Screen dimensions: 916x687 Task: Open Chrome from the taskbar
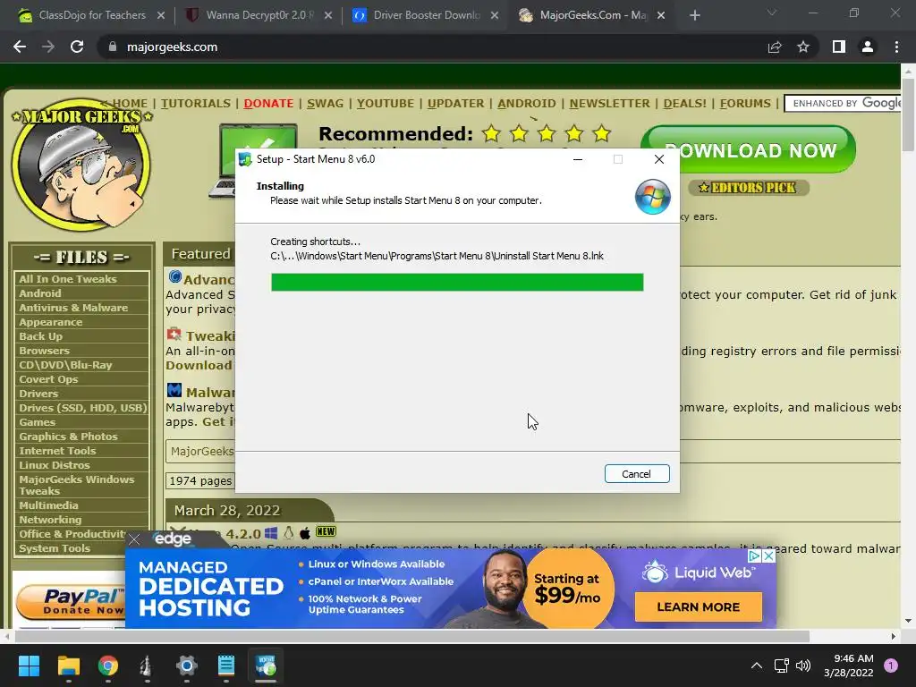pyautogui.click(x=107, y=666)
